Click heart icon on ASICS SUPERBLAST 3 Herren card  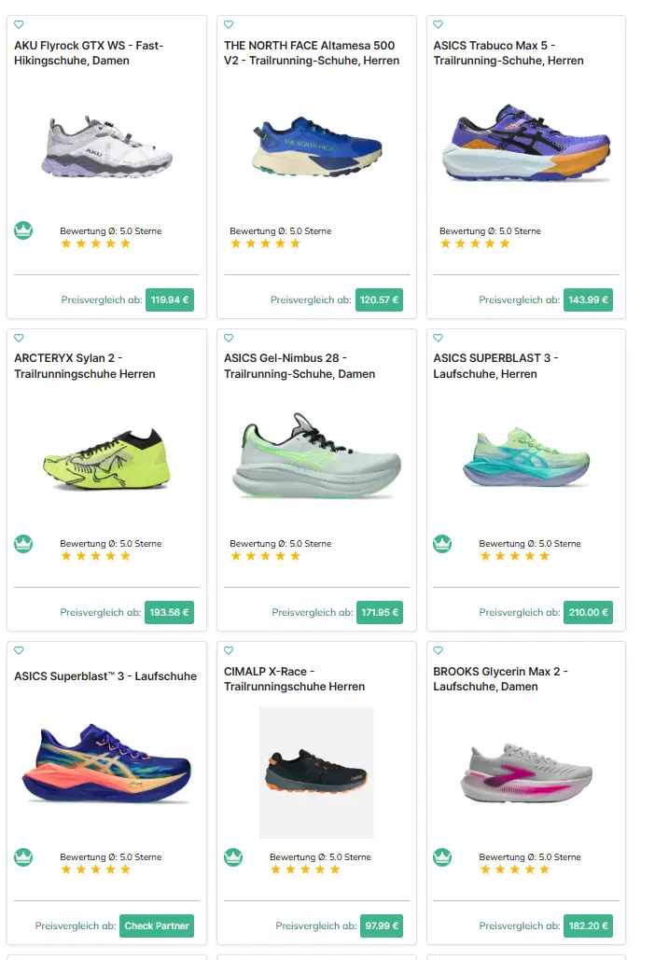click(438, 338)
